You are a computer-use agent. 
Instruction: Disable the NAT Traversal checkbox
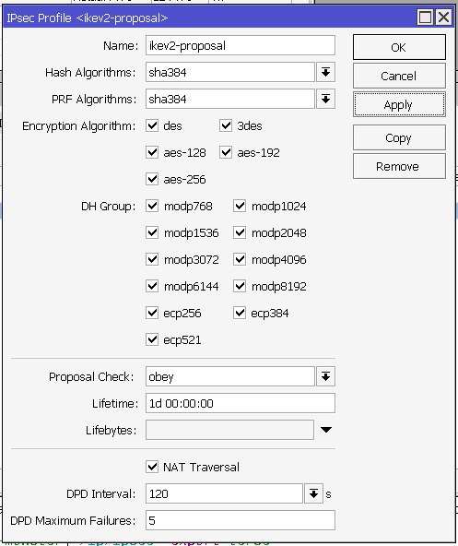click(x=152, y=467)
